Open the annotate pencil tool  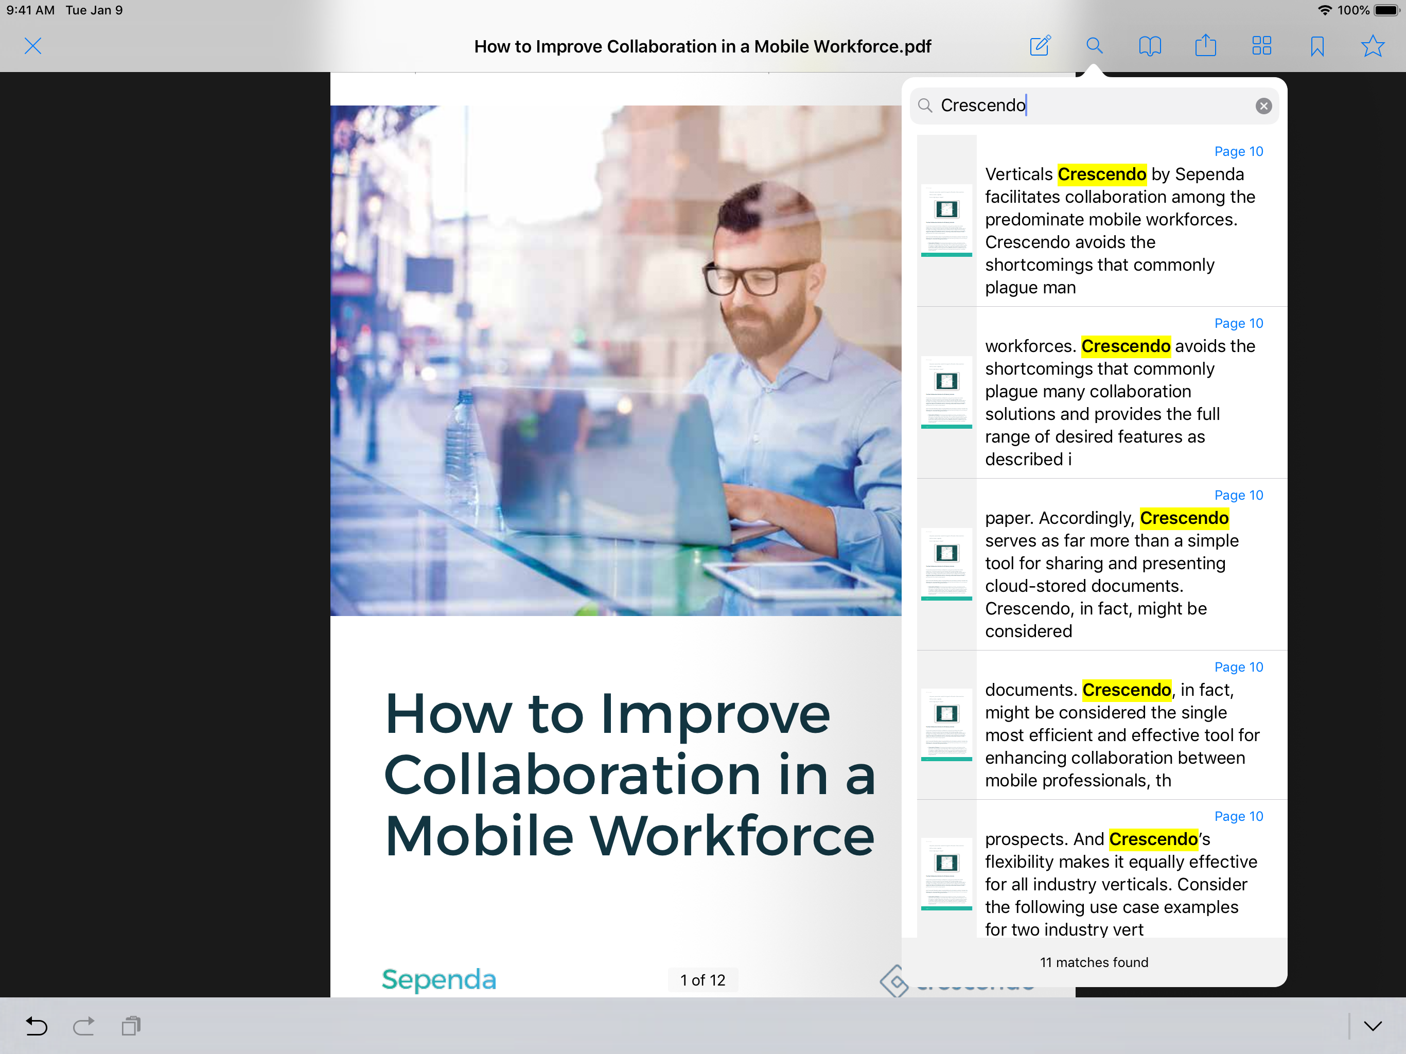point(1039,46)
